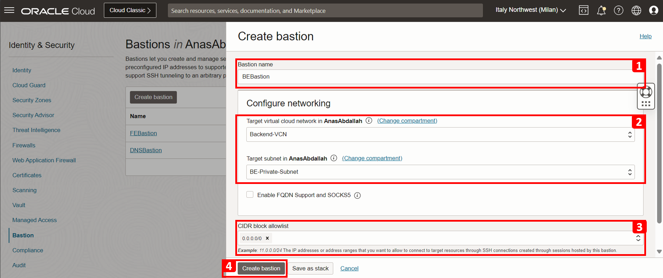Open Bastion in the sidebar

[23, 235]
